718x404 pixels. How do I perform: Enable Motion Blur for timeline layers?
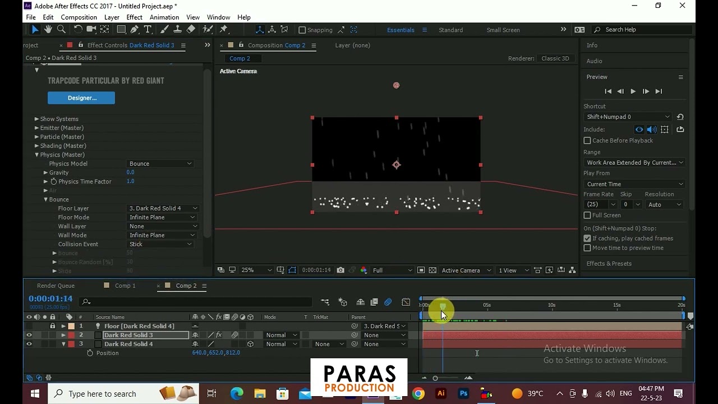pos(388,302)
